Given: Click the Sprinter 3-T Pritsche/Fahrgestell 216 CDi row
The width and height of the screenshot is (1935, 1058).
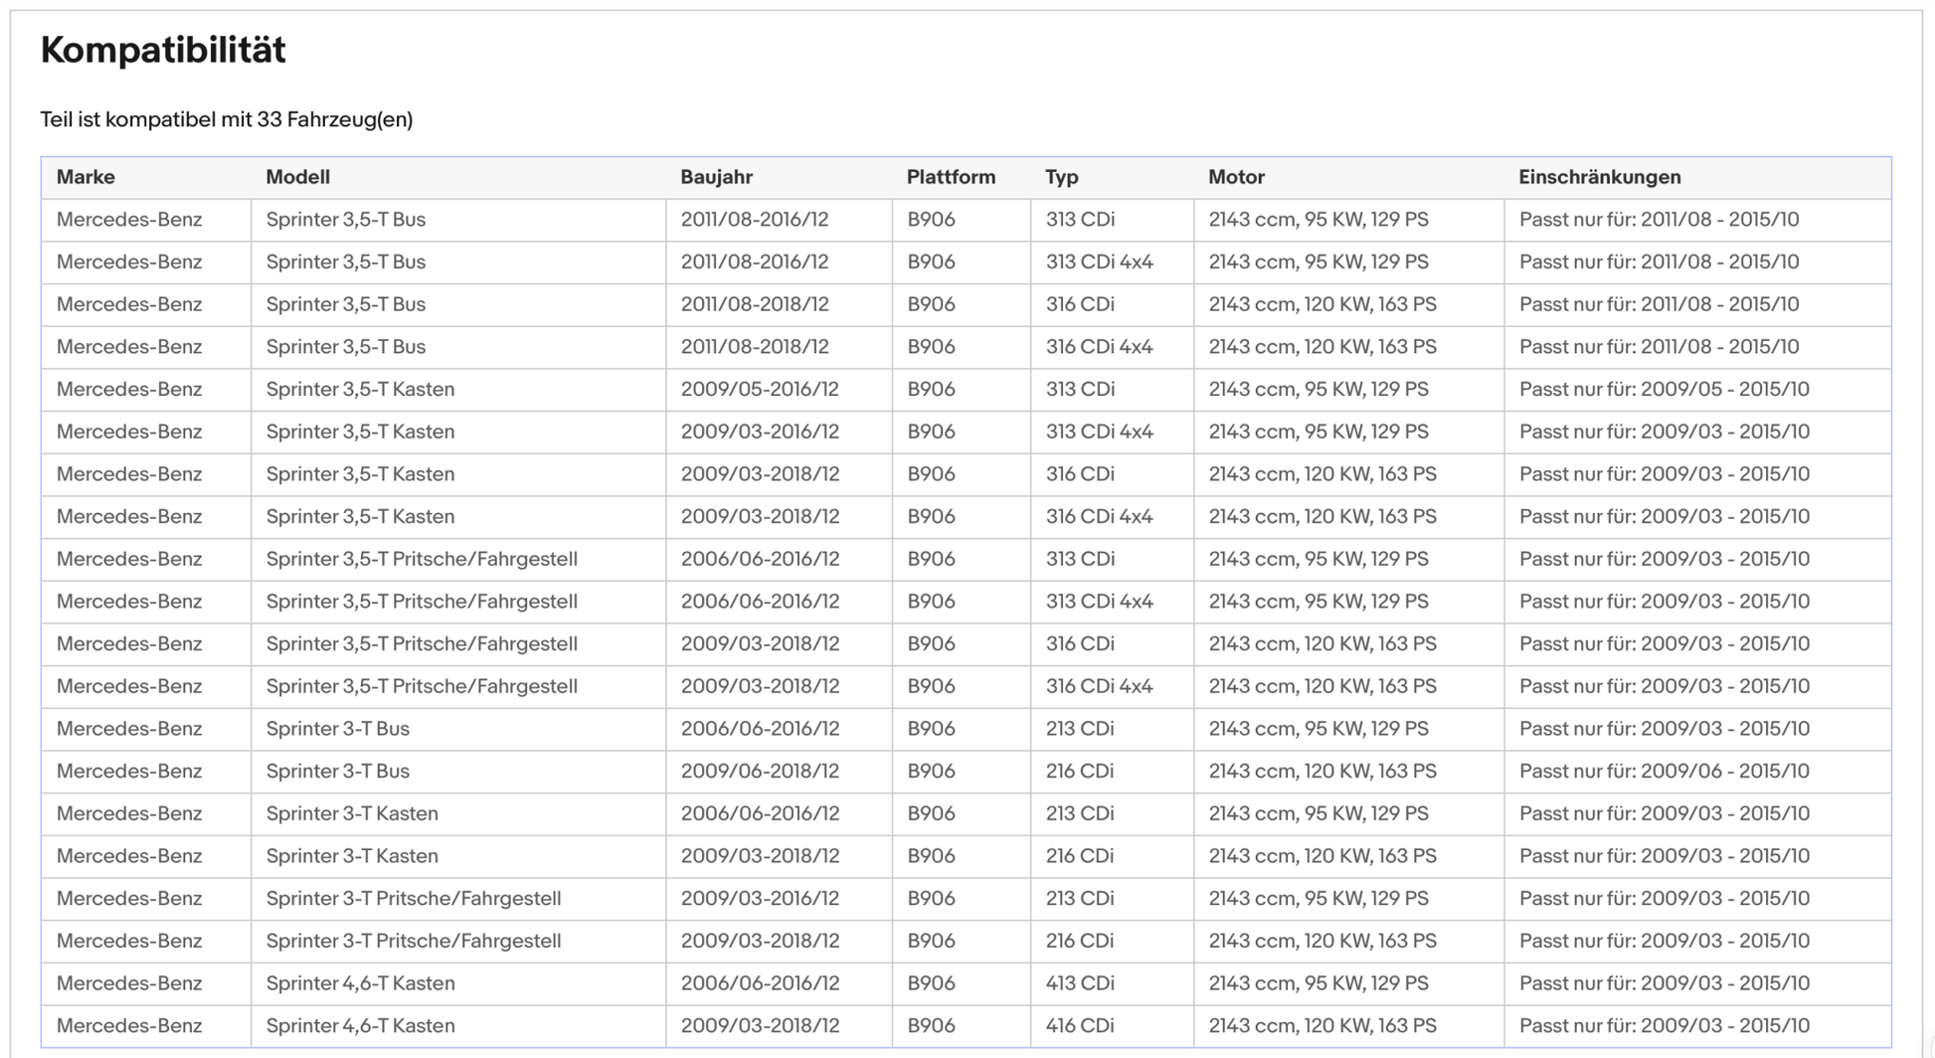Looking at the screenshot, I should [x=966, y=941].
